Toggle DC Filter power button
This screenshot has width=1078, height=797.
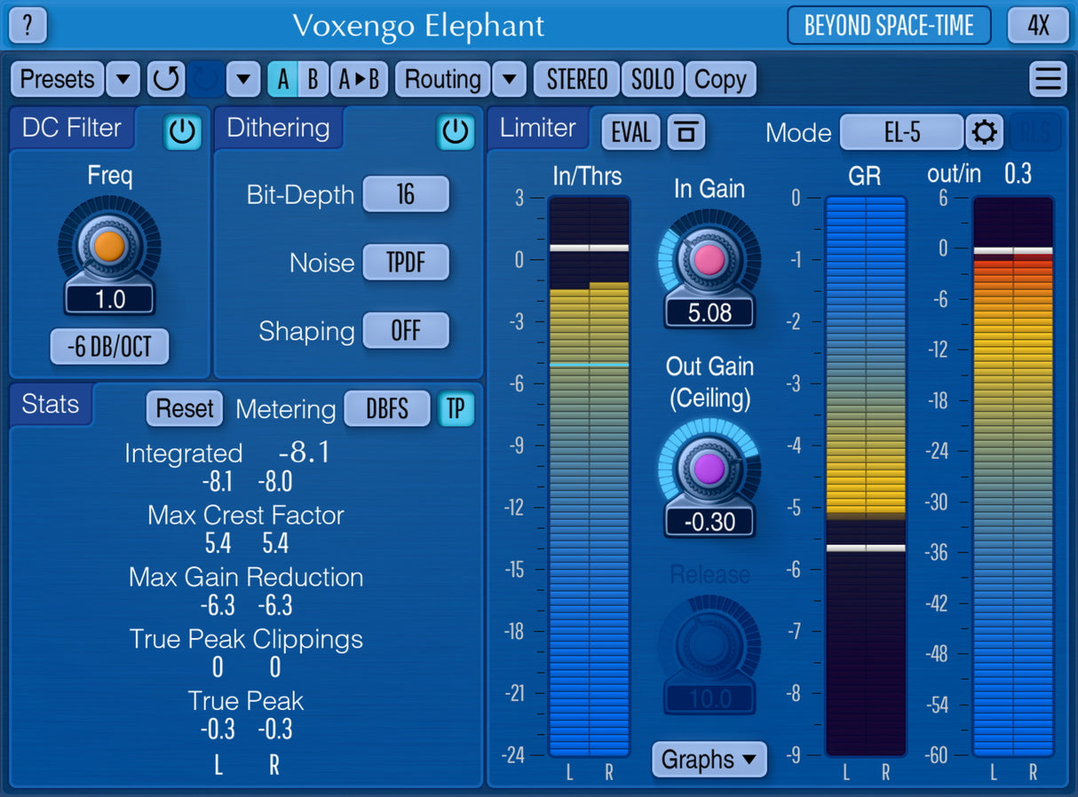[182, 133]
